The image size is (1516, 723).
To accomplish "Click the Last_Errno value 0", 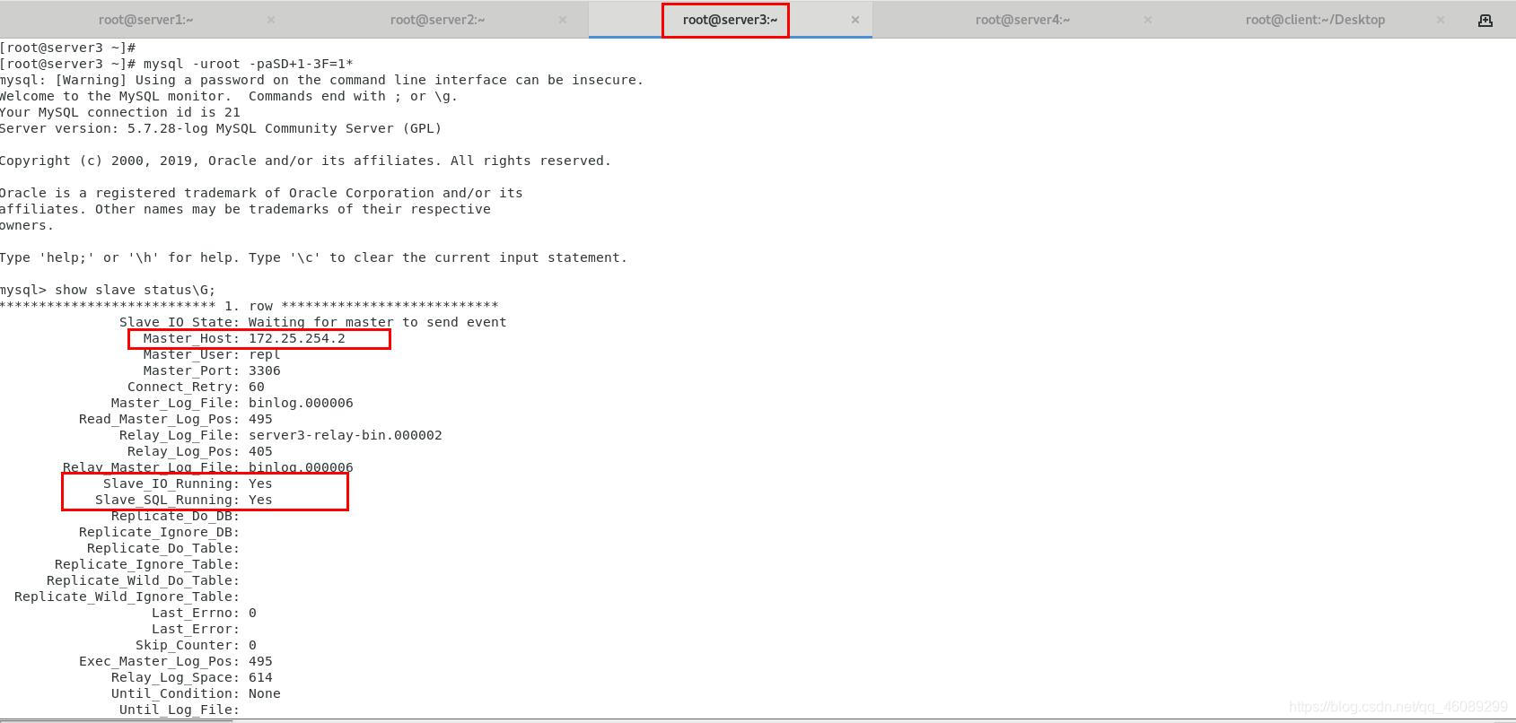I will click(x=252, y=613).
